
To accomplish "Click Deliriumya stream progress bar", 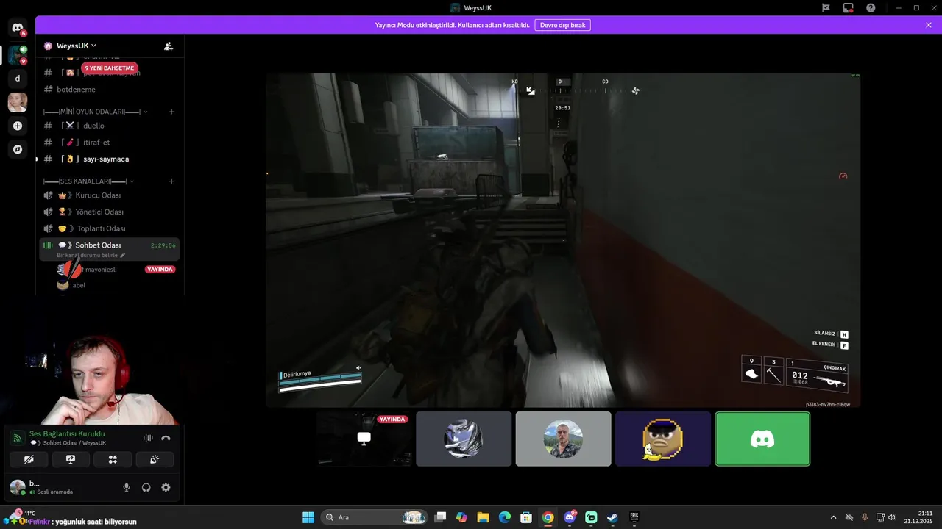I will [x=320, y=381].
